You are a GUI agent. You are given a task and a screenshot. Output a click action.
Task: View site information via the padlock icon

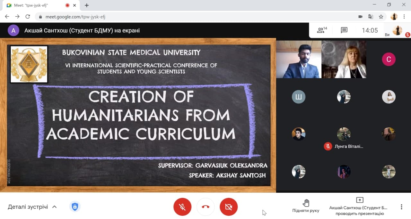pyautogui.click(x=40, y=17)
